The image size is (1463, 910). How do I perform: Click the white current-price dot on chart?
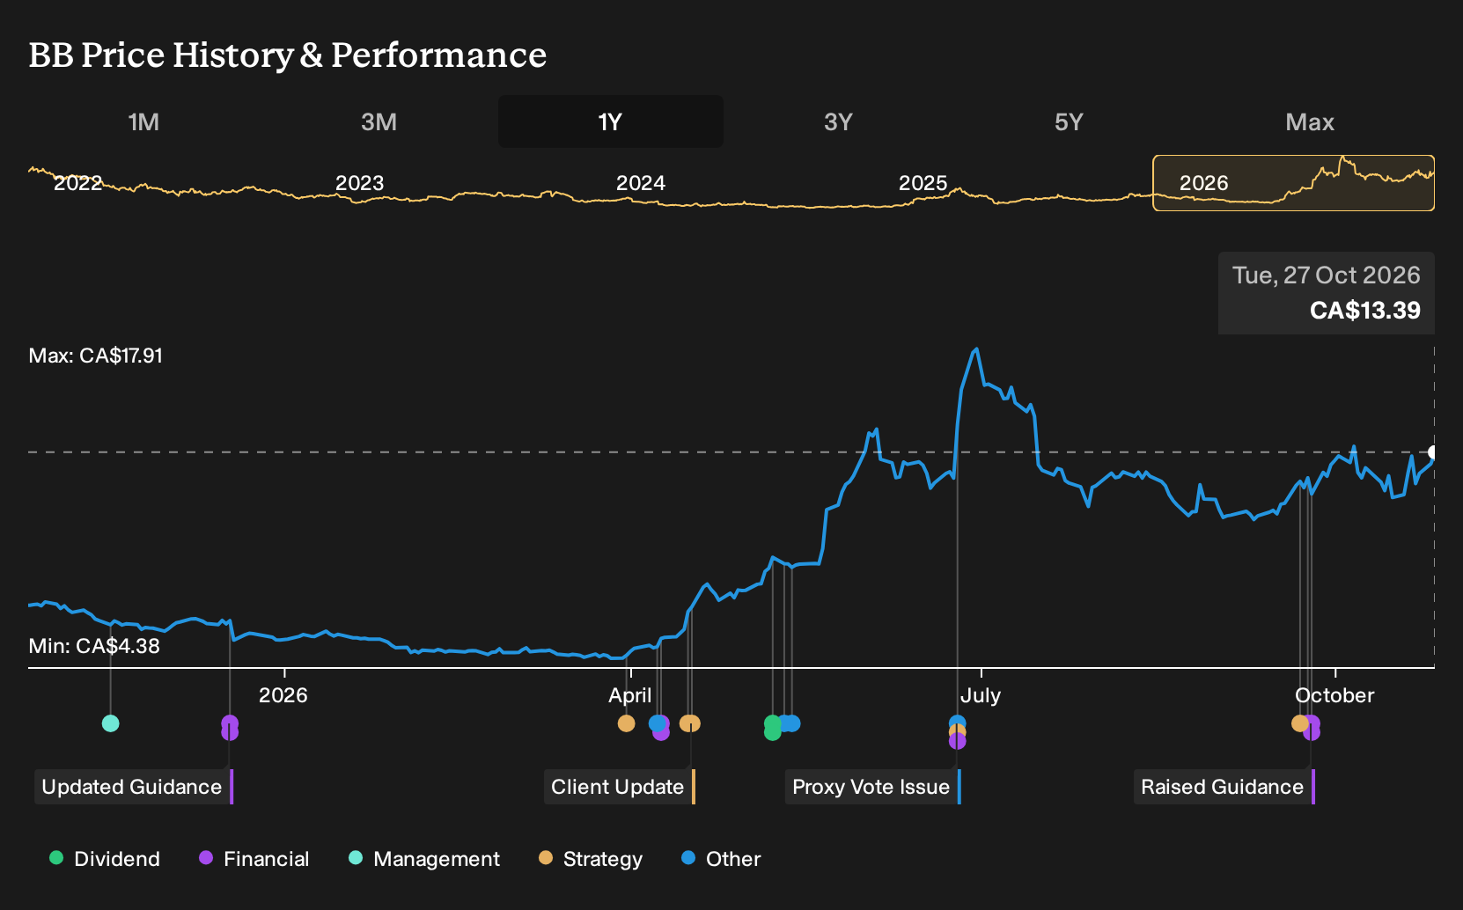pos(1434,452)
